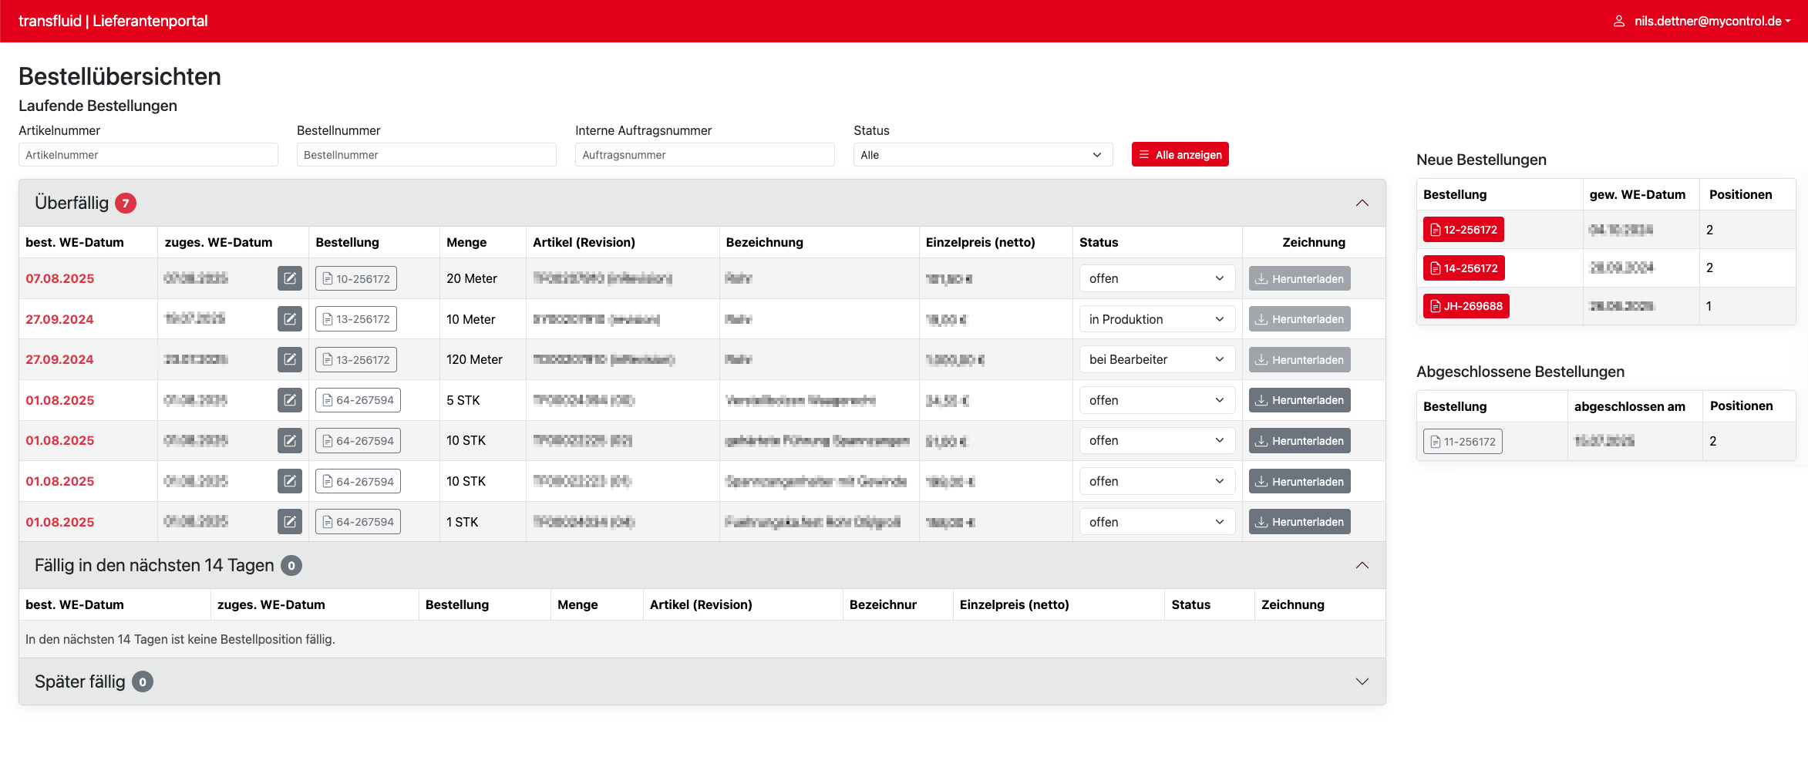Screen dimensions: 1808x774
Task: Open the Status filter dropdown showing Alle
Action: coord(982,154)
